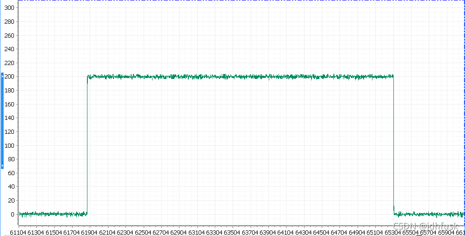The height and width of the screenshot is (236, 465).
Task: Click the X-axis label 63104
Action: (x=196, y=233)
